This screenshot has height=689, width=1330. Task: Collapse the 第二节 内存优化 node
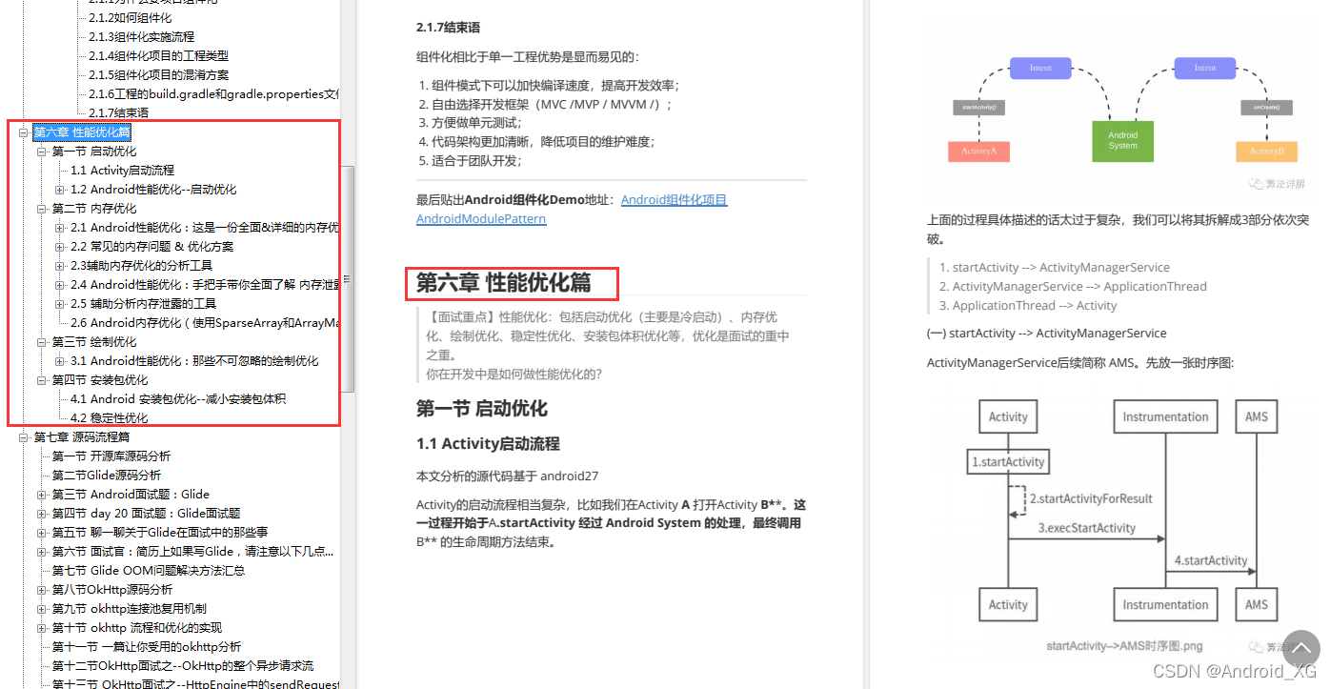click(41, 208)
